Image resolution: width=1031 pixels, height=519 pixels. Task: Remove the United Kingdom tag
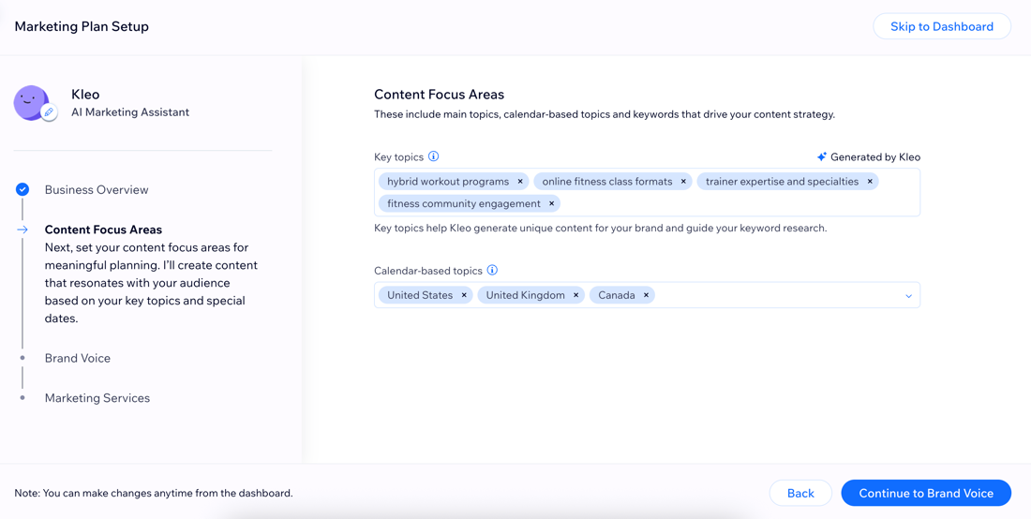[576, 296]
